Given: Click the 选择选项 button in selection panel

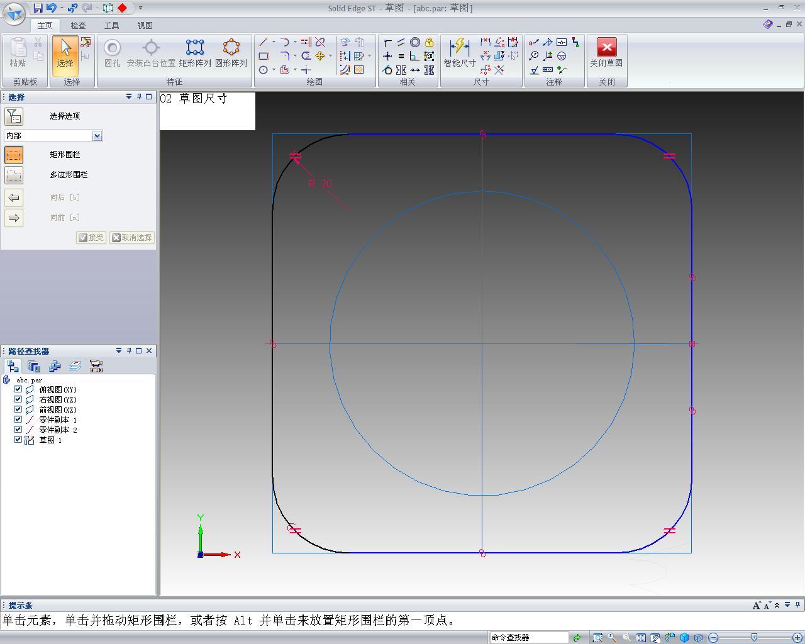Looking at the screenshot, I should (14, 116).
